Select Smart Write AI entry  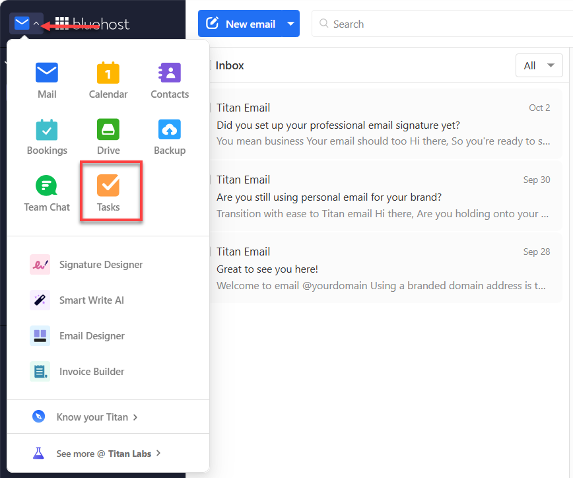click(x=108, y=300)
